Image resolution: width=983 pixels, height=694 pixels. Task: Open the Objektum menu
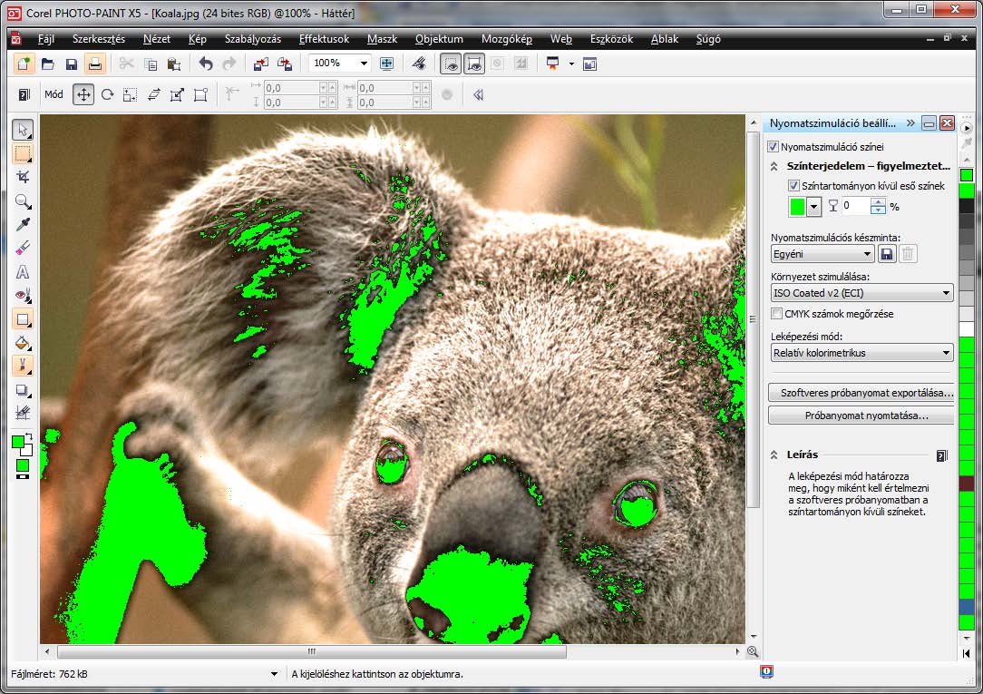click(x=439, y=39)
